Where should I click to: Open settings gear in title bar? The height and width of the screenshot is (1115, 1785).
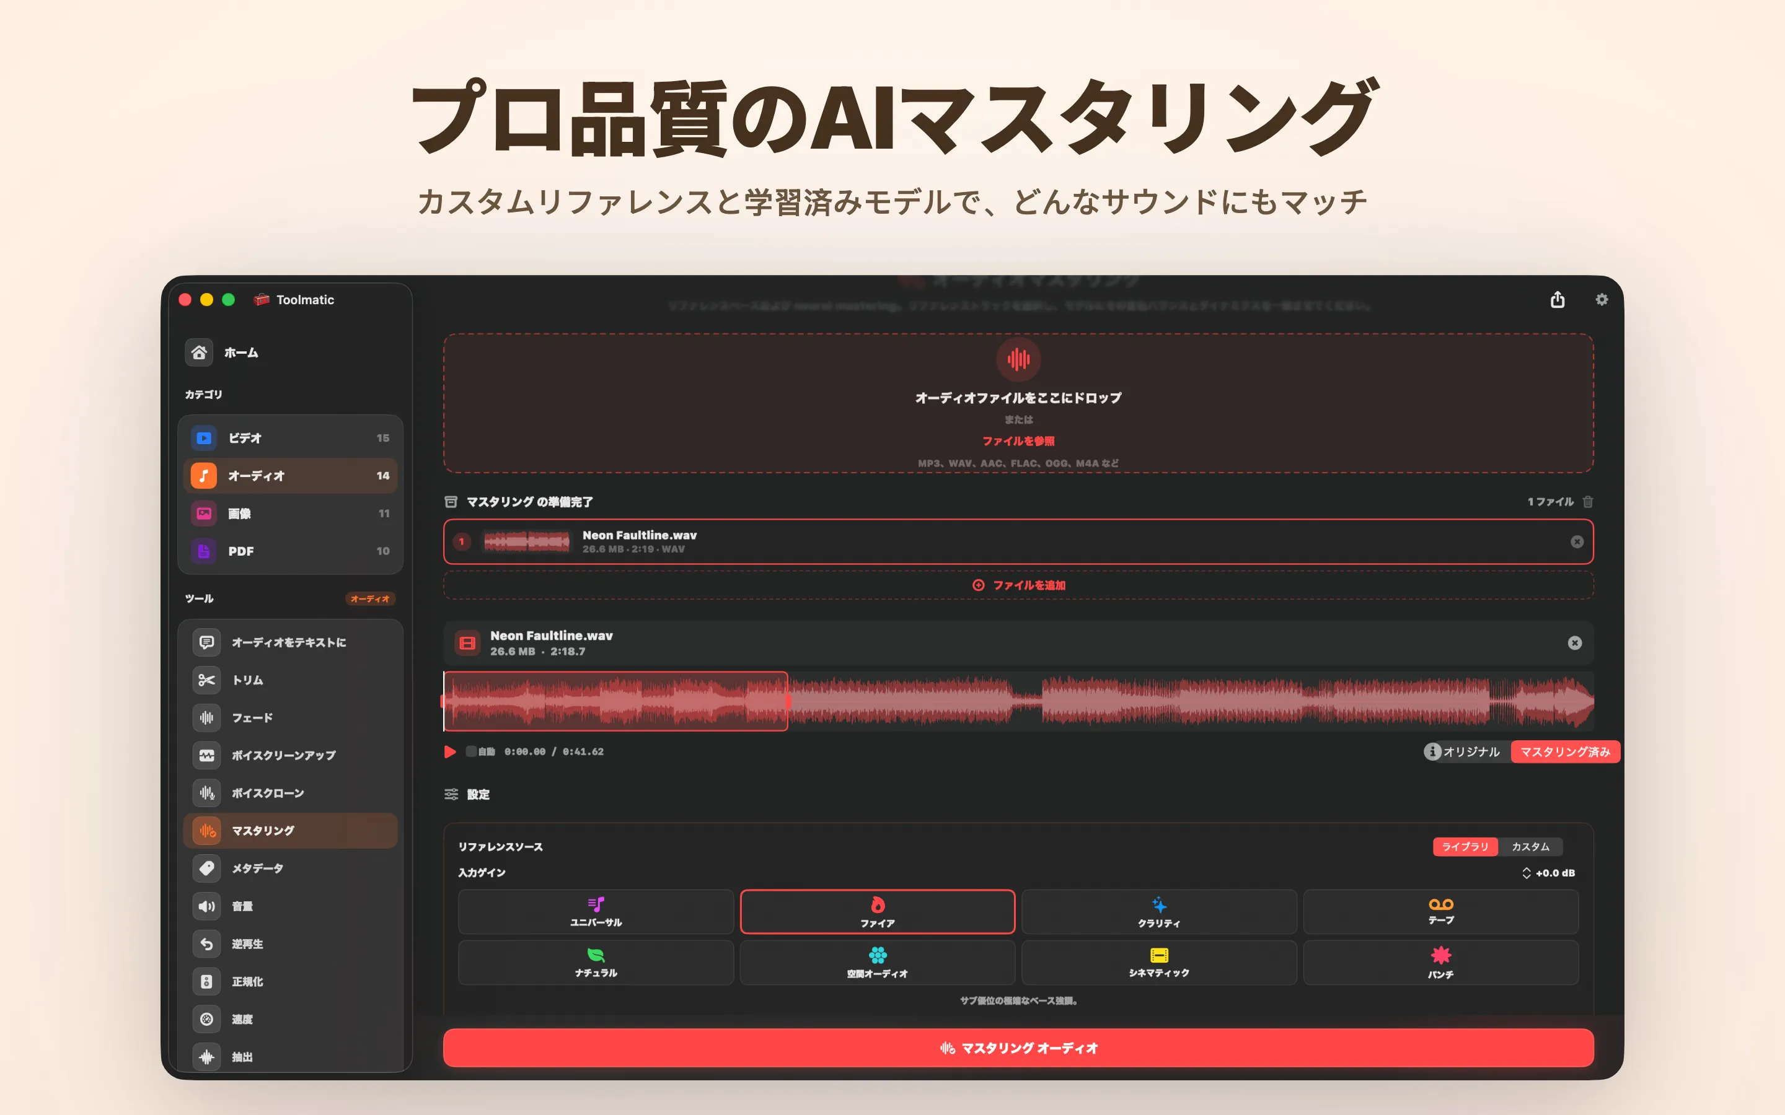(1602, 299)
